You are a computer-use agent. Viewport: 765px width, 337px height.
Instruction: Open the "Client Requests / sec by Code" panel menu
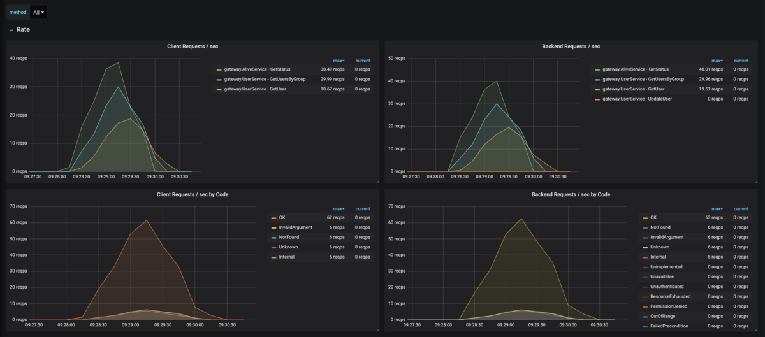click(192, 194)
